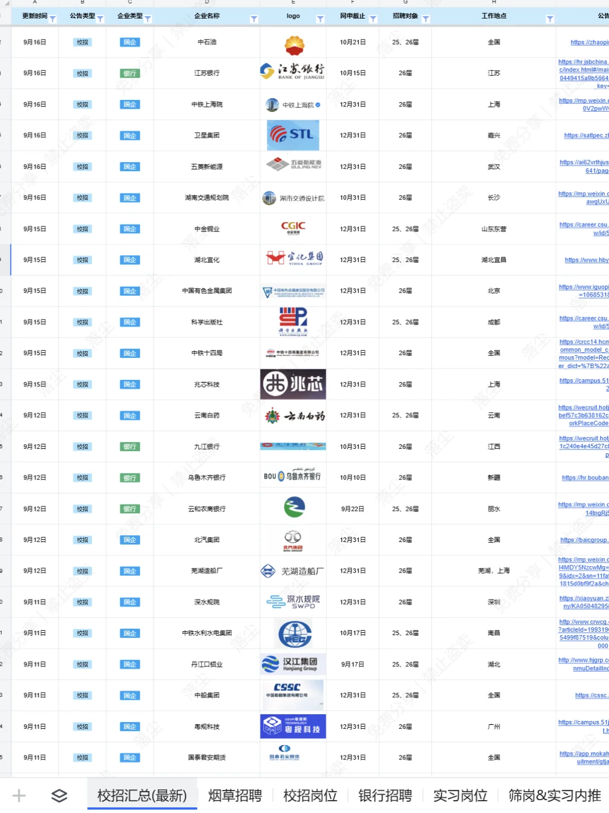Screen dimensions: 609x813
Task: Open filter for 公告类型 column
Action: tap(100, 19)
